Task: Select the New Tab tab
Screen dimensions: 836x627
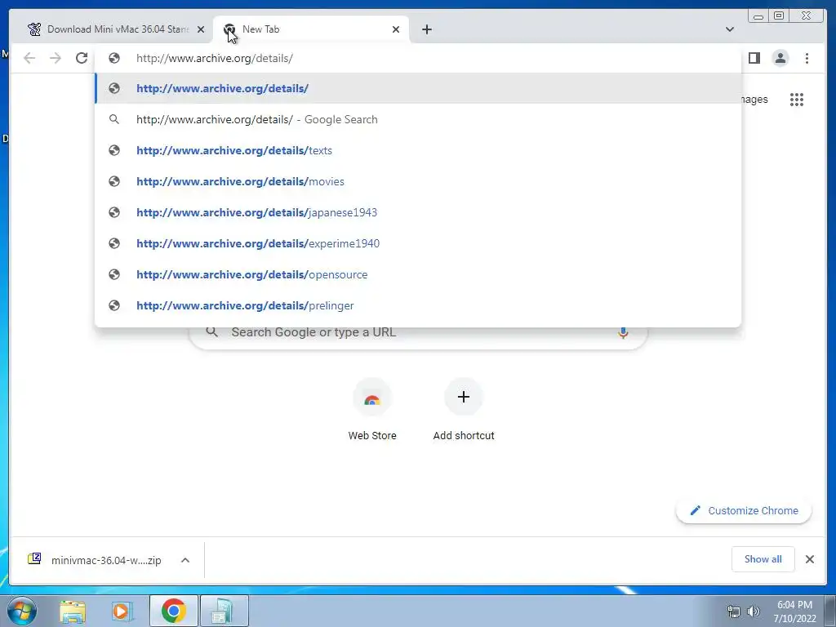Action: (x=311, y=29)
